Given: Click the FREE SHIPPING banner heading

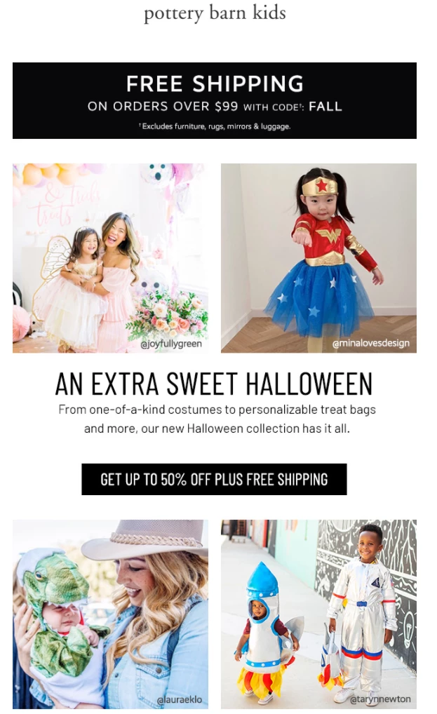Looking at the screenshot, I should pyautogui.click(x=215, y=83).
